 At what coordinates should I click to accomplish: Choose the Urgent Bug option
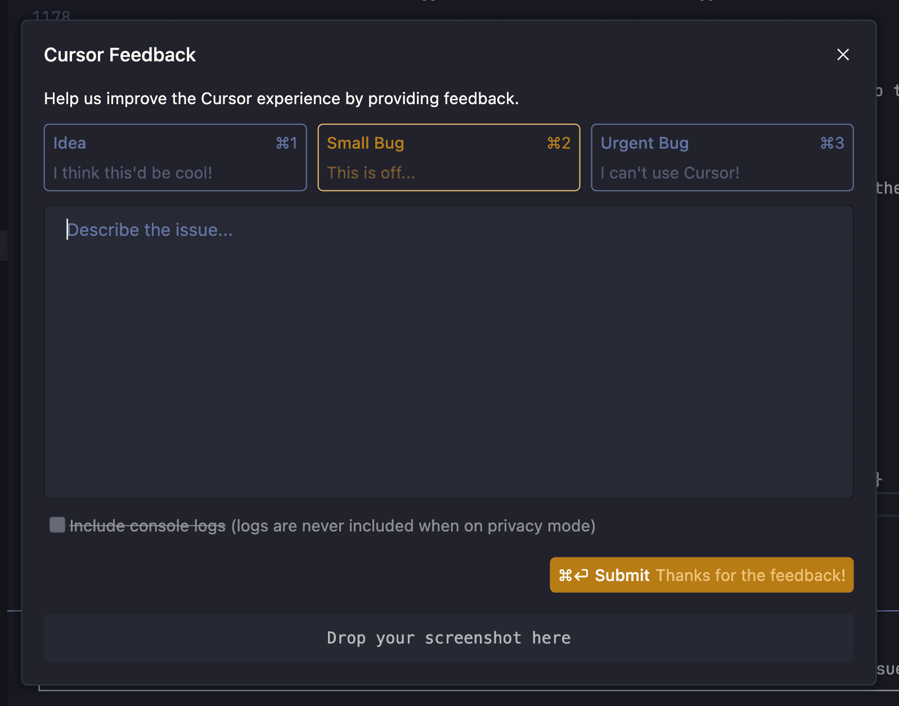[722, 158]
